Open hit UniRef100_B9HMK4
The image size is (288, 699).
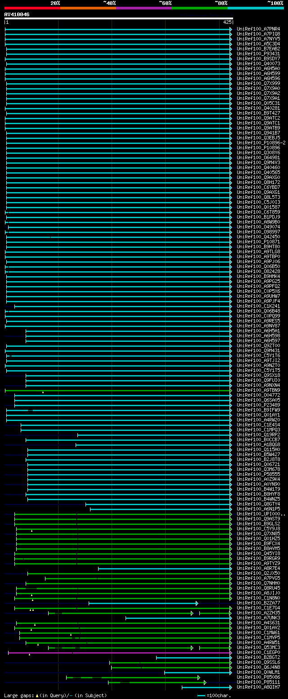coord(258,277)
